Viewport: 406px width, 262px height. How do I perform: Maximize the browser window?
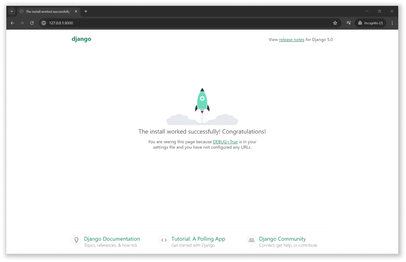tap(379, 11)
